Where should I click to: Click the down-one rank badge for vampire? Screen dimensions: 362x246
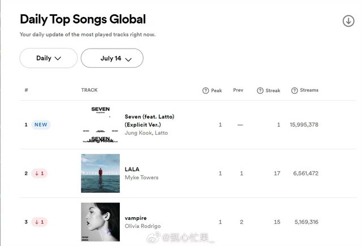coord(40,222)
